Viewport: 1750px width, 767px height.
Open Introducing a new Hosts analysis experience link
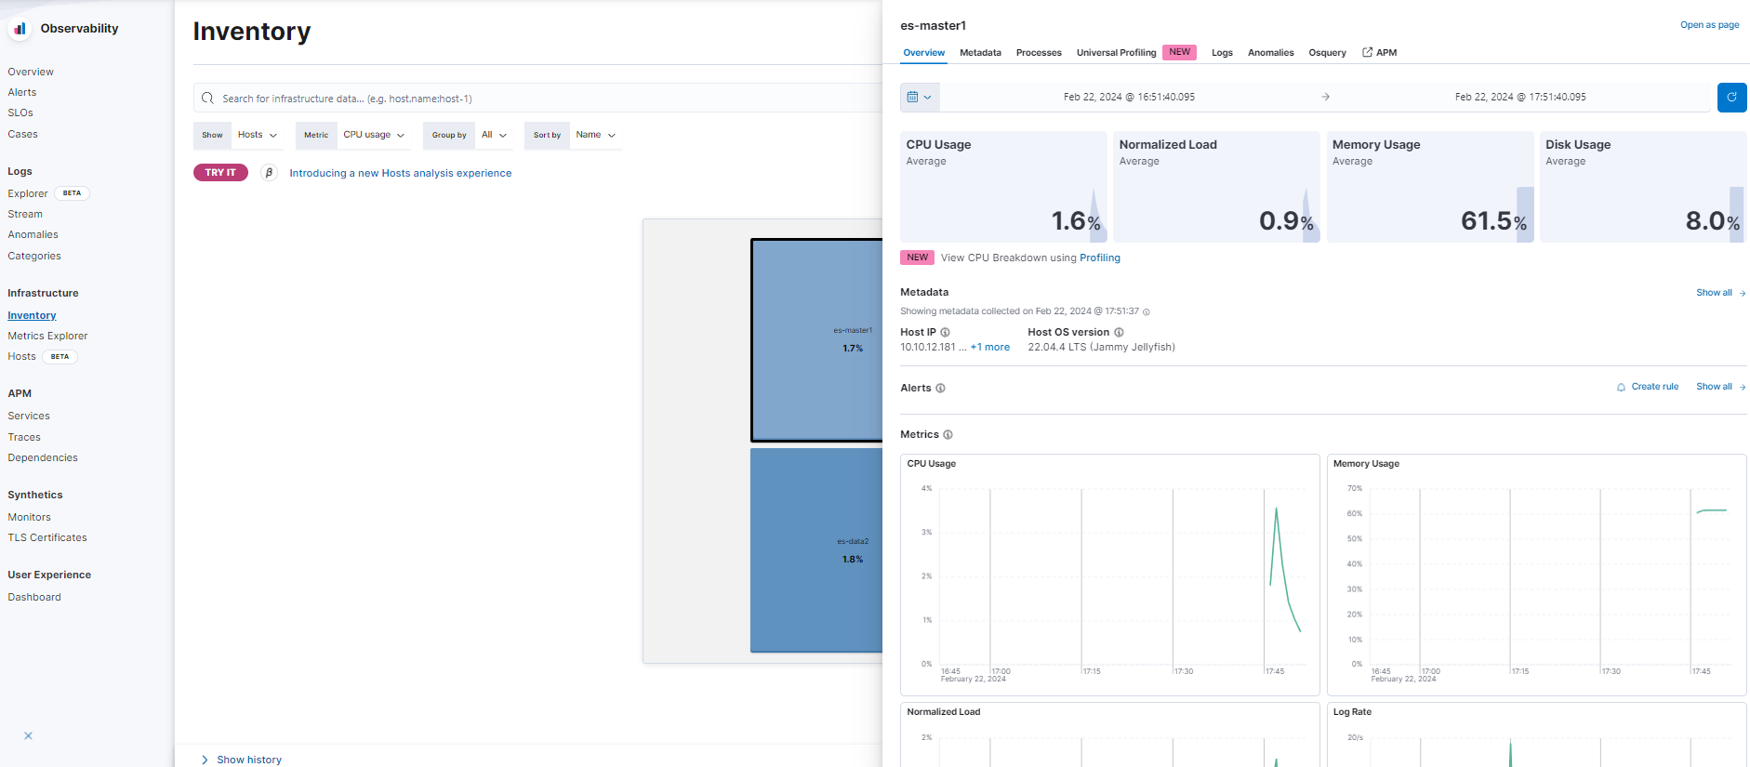(401, 173)
